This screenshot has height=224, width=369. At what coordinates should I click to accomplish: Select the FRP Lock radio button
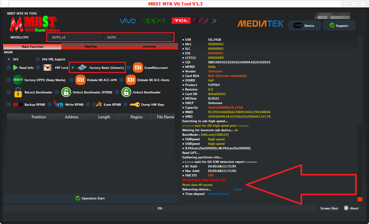click(x=38, y=68)
